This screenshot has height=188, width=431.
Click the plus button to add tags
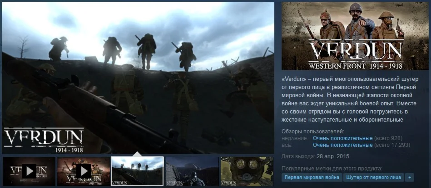pyautogui.click(x=410, y=177)
